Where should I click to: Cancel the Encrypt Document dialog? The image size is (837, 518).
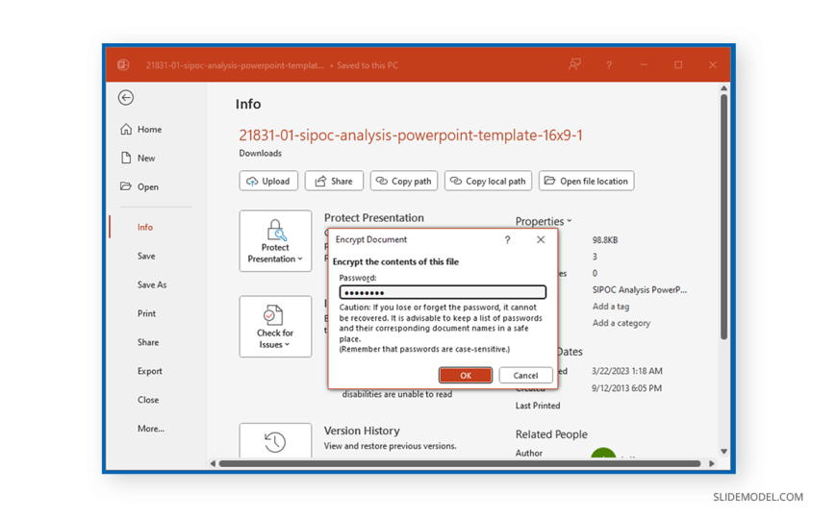coord(525,375)
